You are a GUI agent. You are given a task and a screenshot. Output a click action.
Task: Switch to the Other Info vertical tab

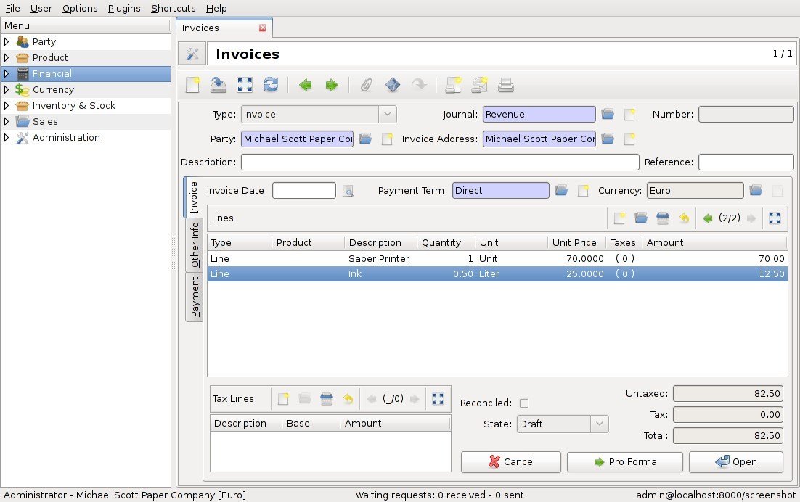[x=195, y=244]
